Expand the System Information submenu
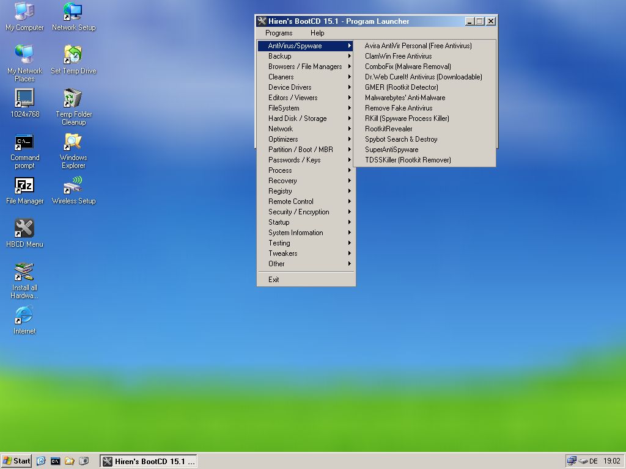Viewport: 626px width, 469px height. point(306,233)
